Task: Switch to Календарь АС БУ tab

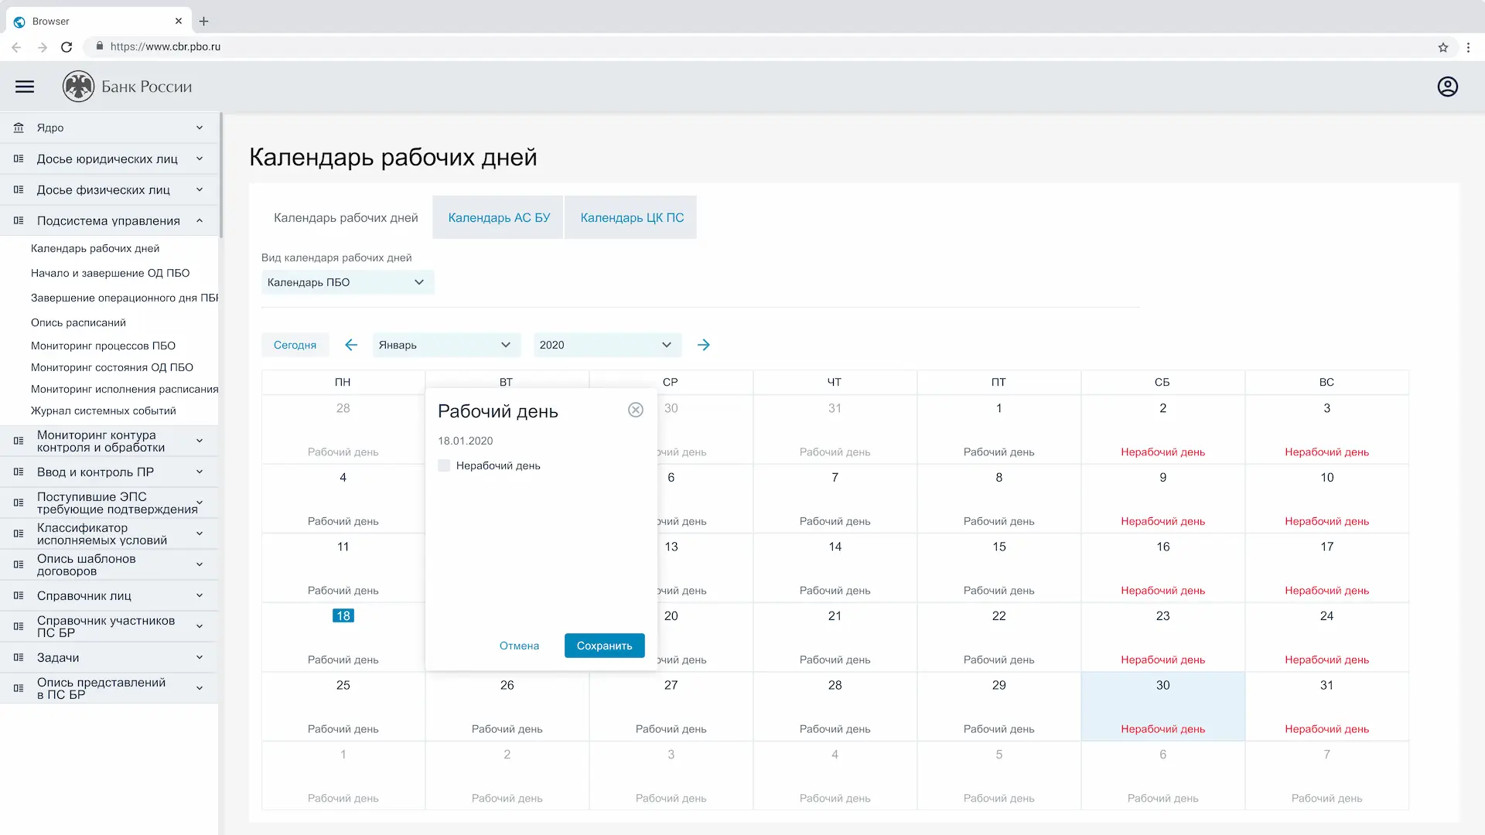Action: [x=499, y=218]
